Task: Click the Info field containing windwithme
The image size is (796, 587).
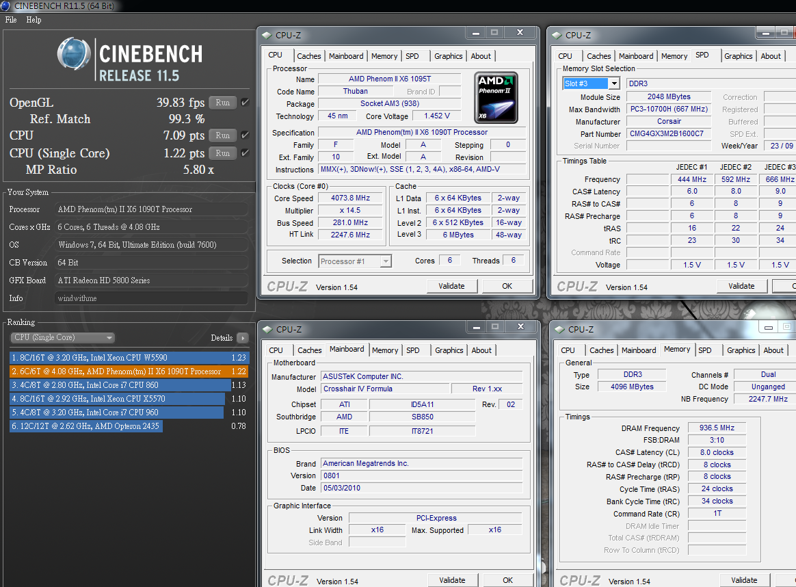Action: [151, 298]
